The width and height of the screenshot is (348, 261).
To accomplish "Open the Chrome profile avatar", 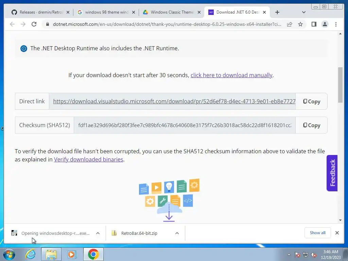I will 325,24.
